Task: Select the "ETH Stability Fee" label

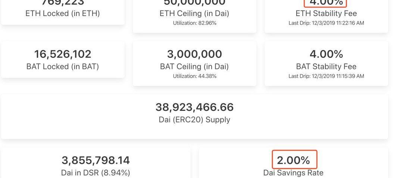Action: coord(326,13)
